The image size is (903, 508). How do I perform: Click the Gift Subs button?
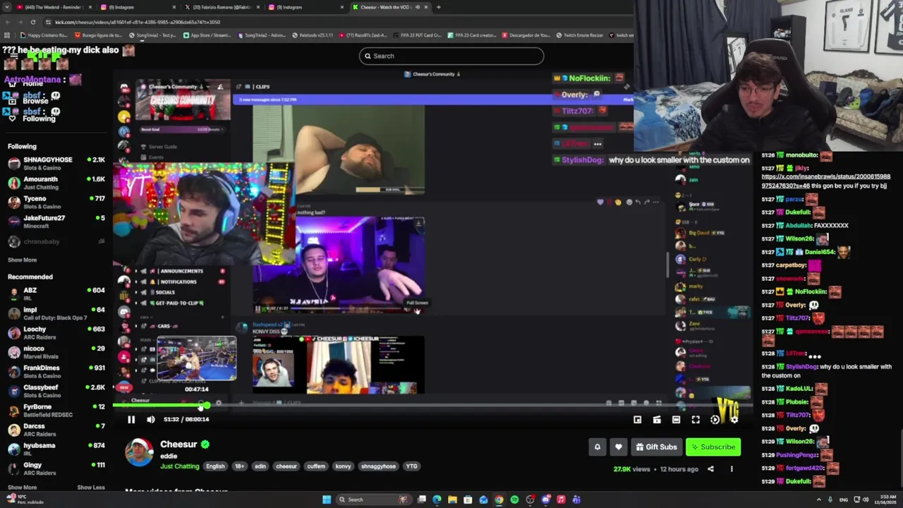[x=656, y=447]
